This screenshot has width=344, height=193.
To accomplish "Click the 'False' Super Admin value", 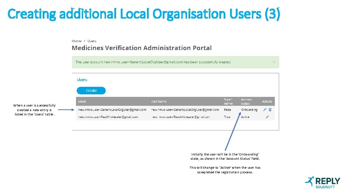I will (227, 110).
